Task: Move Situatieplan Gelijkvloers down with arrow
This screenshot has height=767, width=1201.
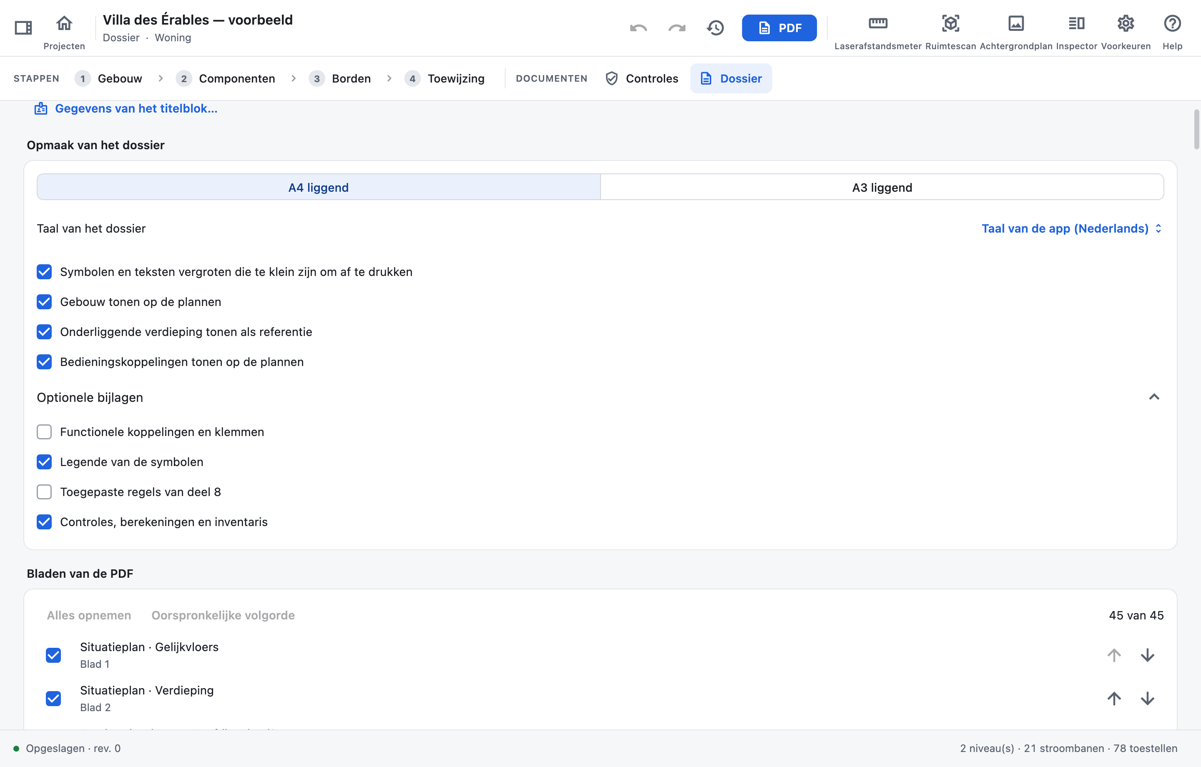Action: 1148,655
